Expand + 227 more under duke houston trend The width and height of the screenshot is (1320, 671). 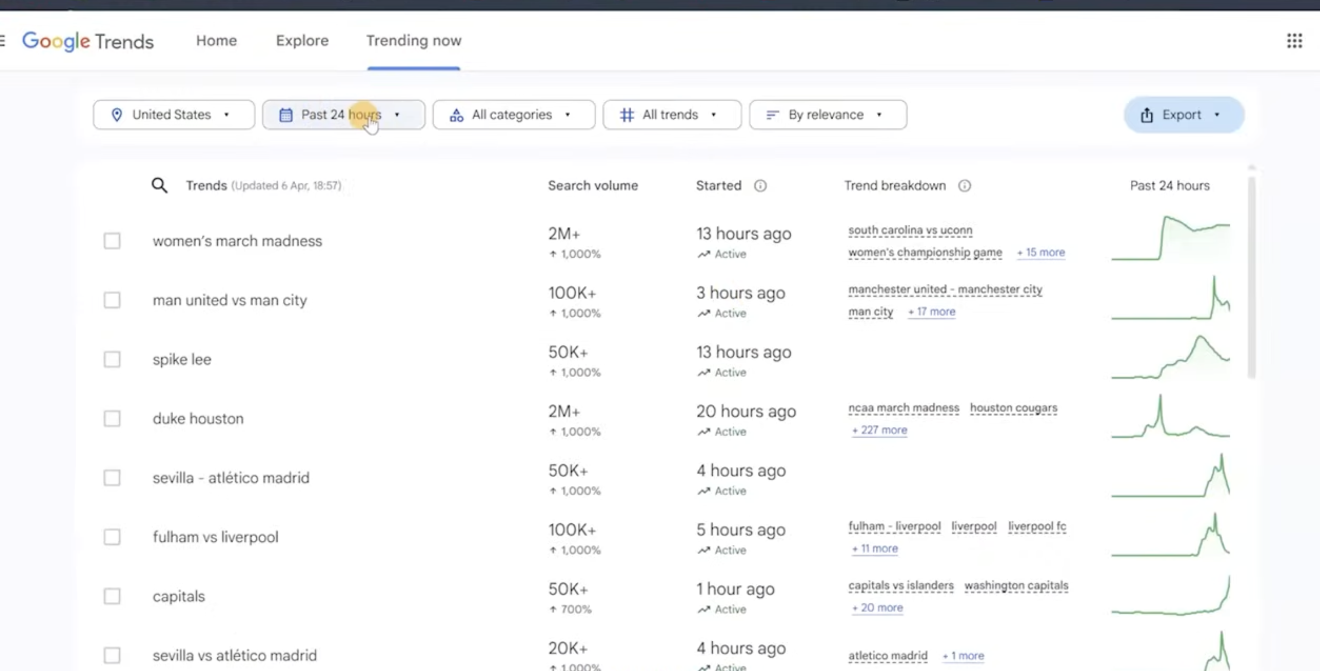[879, 430]
